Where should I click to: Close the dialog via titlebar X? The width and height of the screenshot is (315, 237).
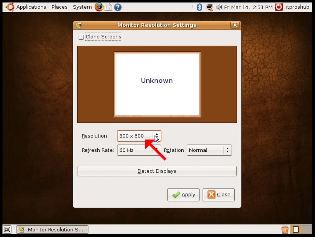click(x=235, y=25)
